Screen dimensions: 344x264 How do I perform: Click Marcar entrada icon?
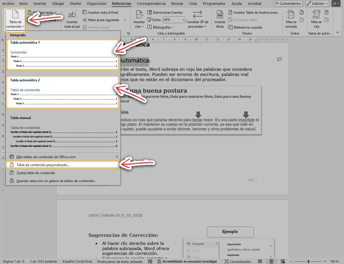point(291,15)
